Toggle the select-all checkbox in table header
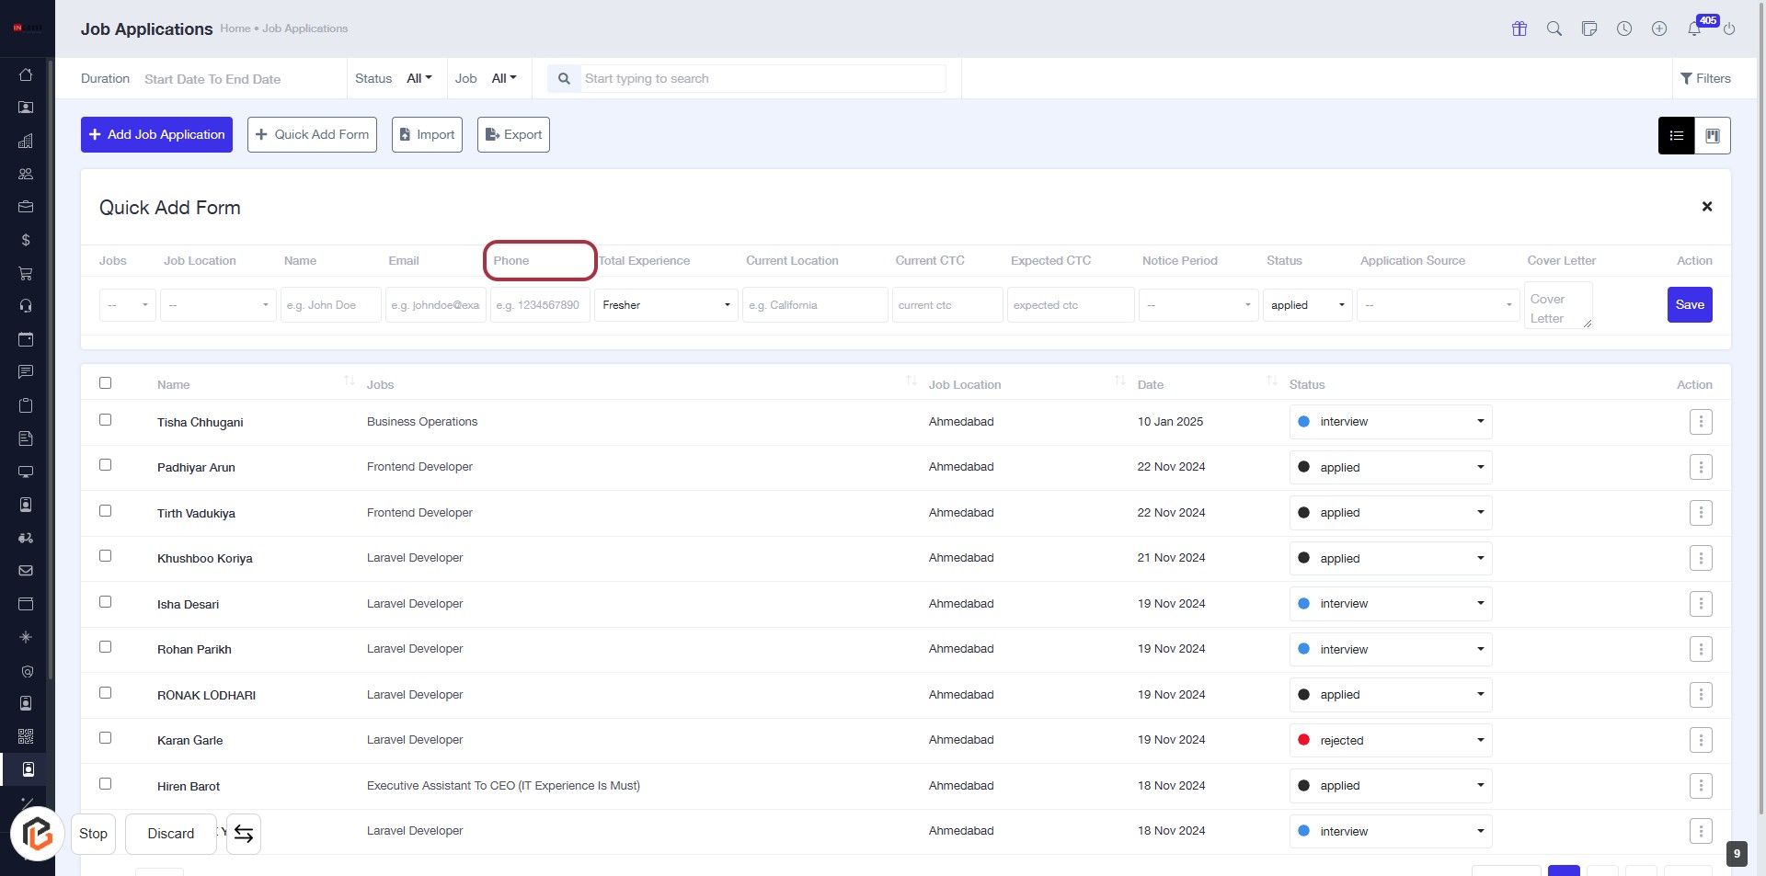 tap(106, 383)
